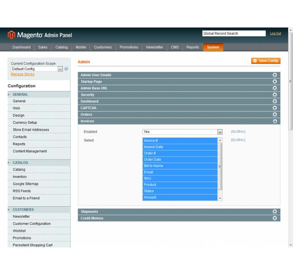Screen dimensions: 293x275
Task: Expand the Admin Base URL arrow icon
Action: (x=275, y=88)
